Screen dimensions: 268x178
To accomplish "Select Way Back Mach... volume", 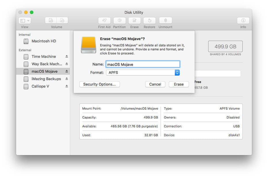I will pyautogui.click(x=43, y=64).
